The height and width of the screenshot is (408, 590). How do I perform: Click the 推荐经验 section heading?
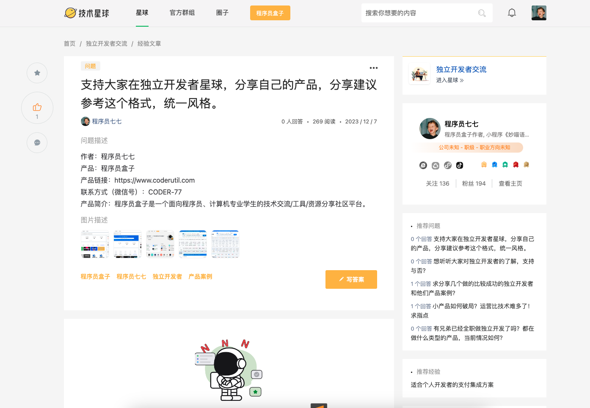[x=428, y=372]
